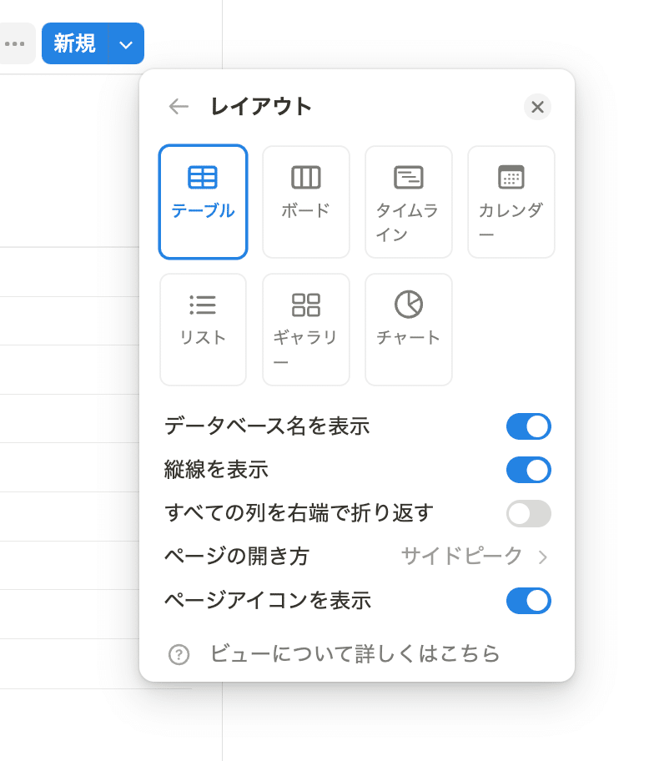Pick the カレンダー (Calendar) layout
This screenshot has height=761, width=659.
point(511,202)
